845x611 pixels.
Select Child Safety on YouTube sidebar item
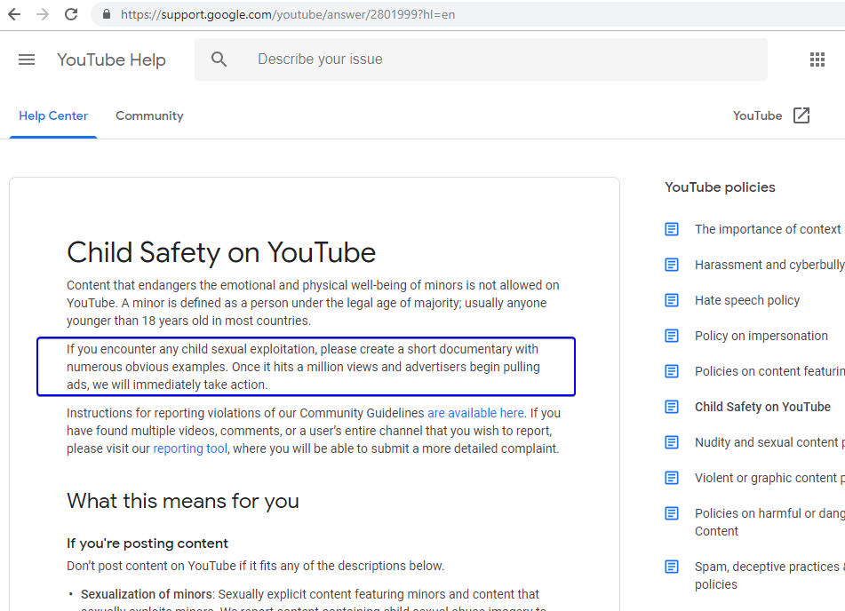pos(762,408)
